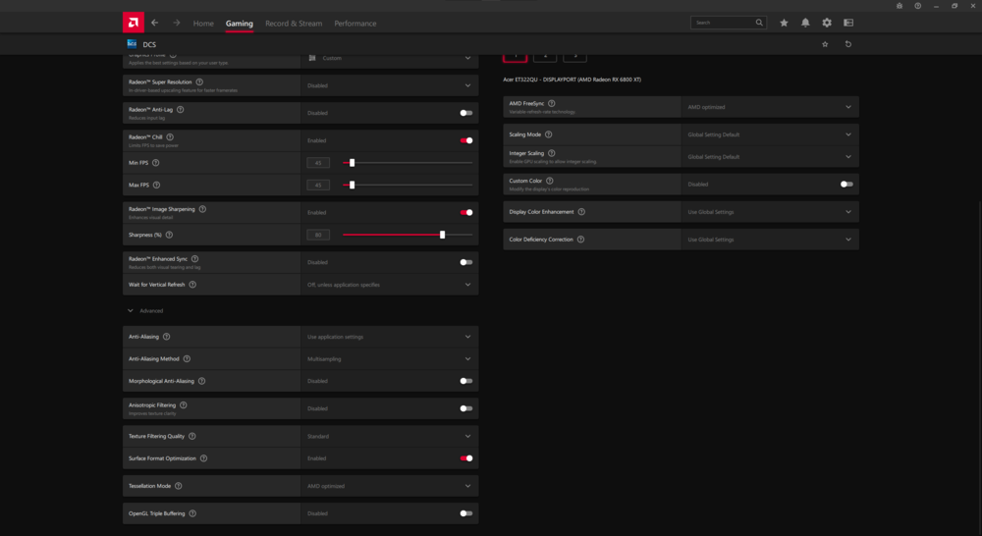Switch to the Performance tab
This screenshot has width=982, height=536.
(x=355, y=24)
